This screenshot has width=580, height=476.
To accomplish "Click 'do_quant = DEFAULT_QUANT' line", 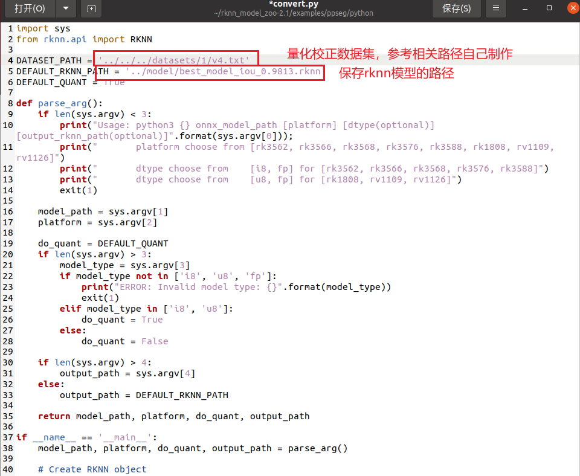I will coord(103,243).
